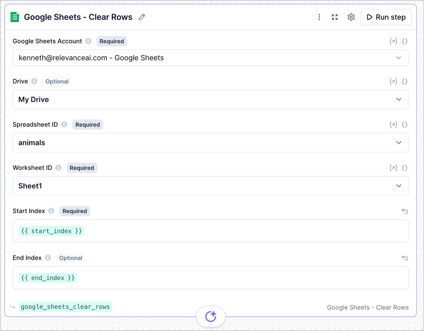Insert variable icon for Google Sheets Account

[x=393, y=41]
